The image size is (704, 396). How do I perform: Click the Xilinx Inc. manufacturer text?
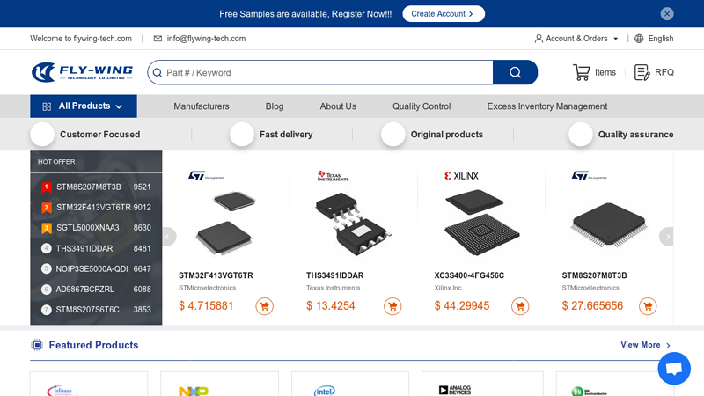pos(449,288)
